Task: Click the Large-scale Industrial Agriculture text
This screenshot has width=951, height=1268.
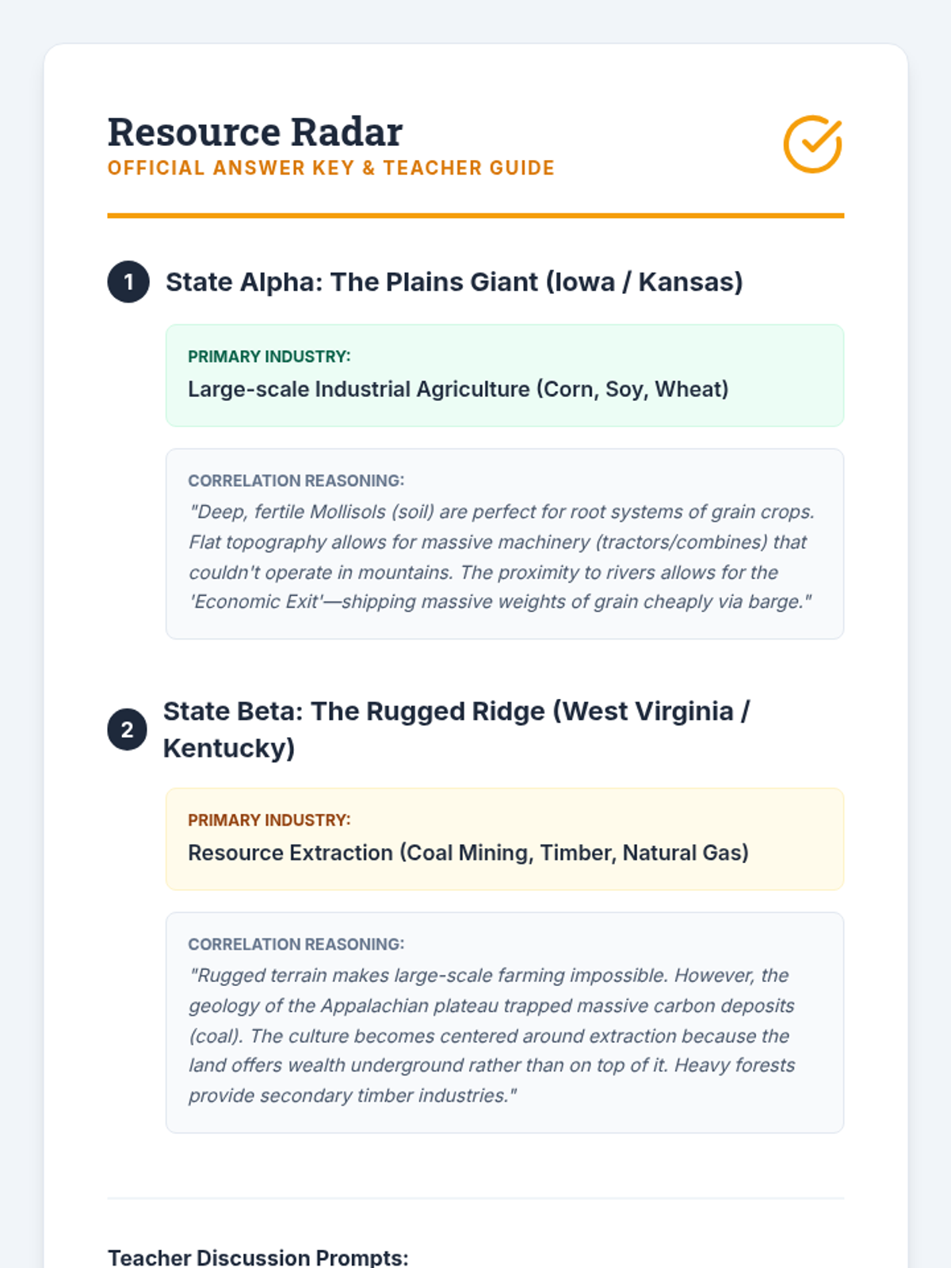Action: click(x=458, y=389)
